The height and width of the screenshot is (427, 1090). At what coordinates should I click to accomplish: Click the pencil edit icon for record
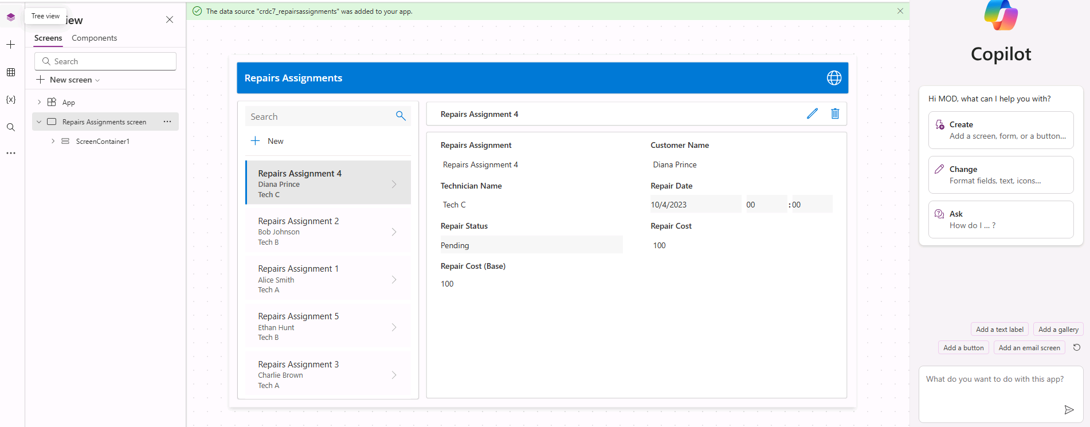point(812,113)
